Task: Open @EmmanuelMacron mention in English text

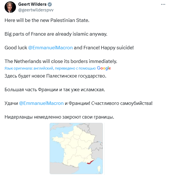Action: 50,48
